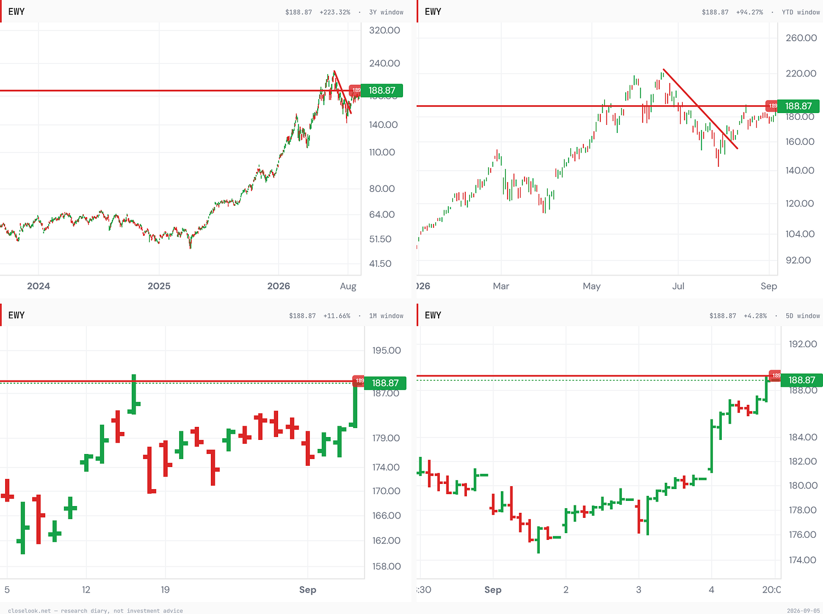This screenshot has width=823, height=614.
Task: Click the Mar date axis label
Action: [501, 286]
